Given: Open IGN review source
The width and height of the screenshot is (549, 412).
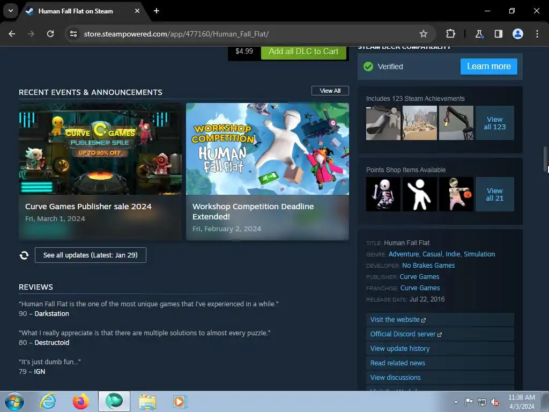Looking at the screenshot, I should (40, 371).
